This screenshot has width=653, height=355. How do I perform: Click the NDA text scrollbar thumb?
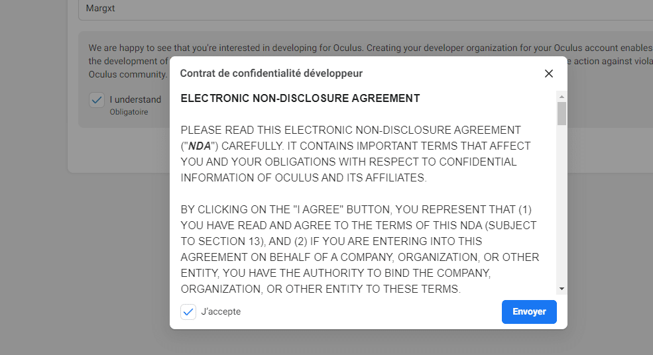(x=562, y=114)
